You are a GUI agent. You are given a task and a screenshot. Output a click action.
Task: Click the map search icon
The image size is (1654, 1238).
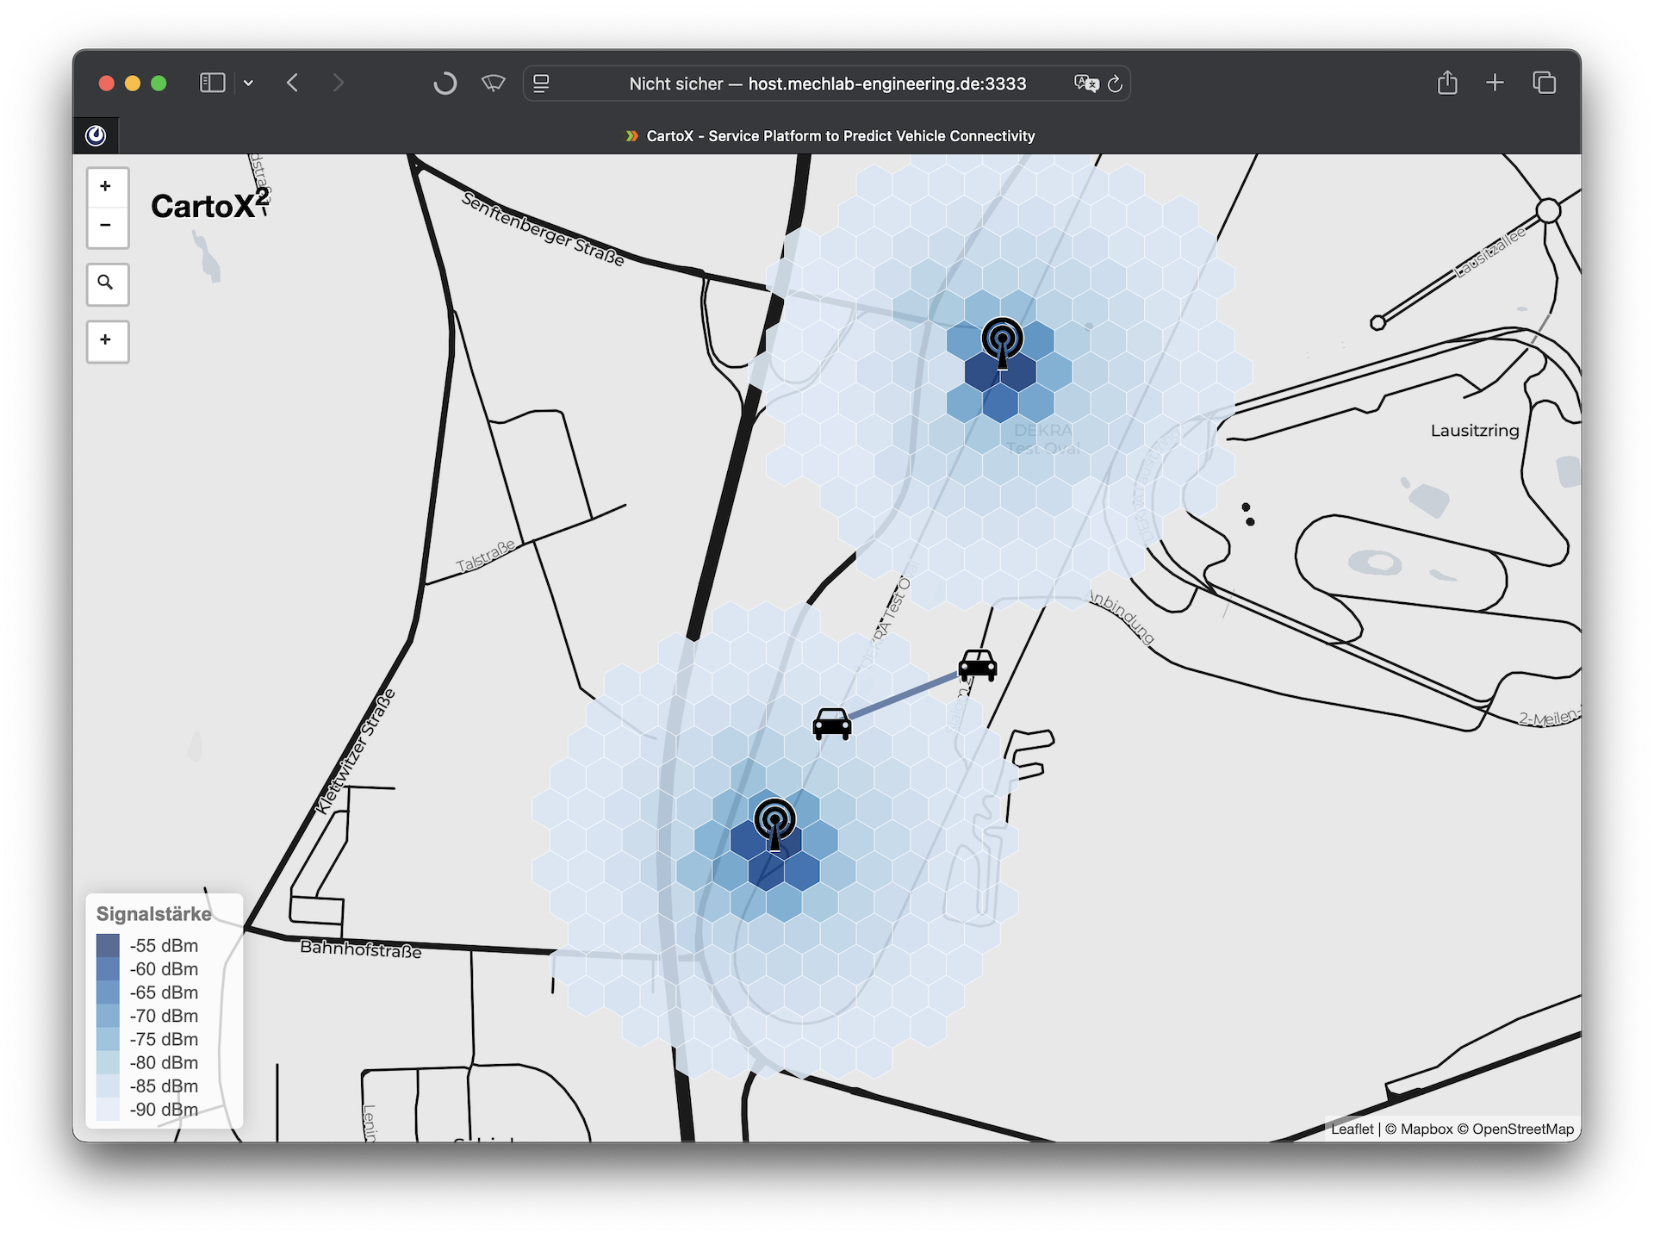click(x=107, y=284)
